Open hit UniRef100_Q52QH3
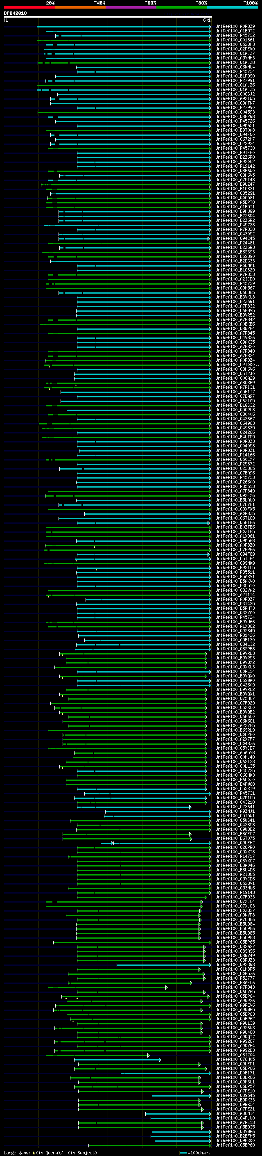This screenshot has height=1156, width=262. [235, 44]
